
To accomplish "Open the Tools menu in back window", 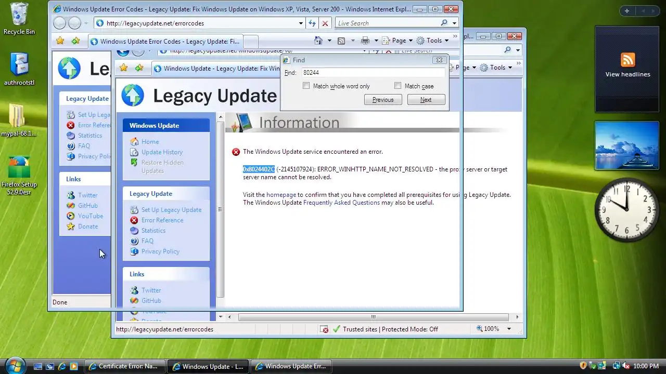I will (496, 68).
